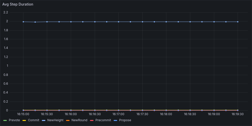Viewport: 252px width, 126px height.
Task: Pick the NewHeight data point at 16:18:00
Action: point(166,22)
